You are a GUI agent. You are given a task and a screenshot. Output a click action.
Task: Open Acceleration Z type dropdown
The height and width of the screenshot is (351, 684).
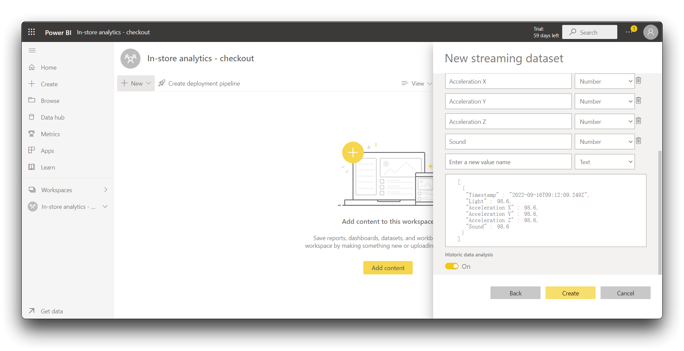605,122
